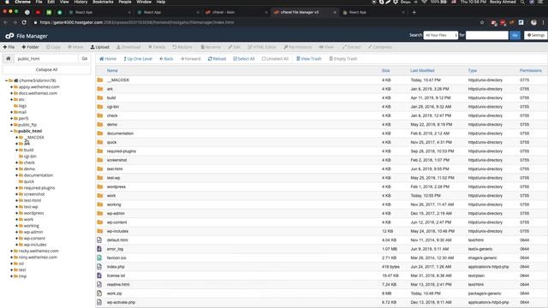Collapse the public_html tree node
This screenshot has width=548, height=308.
pyautogui.click(x=11, y=131)
